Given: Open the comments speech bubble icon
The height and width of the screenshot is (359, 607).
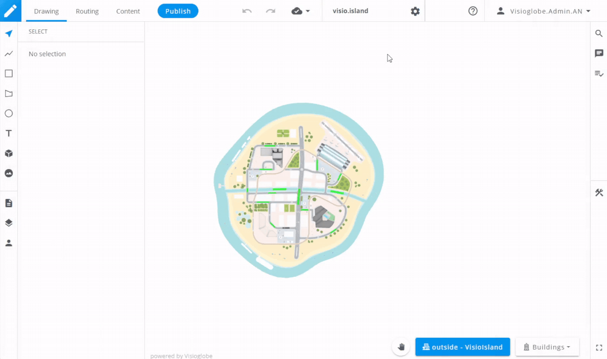Looking at the screenshot, I should pyautogui.click(x=599, y=54).
